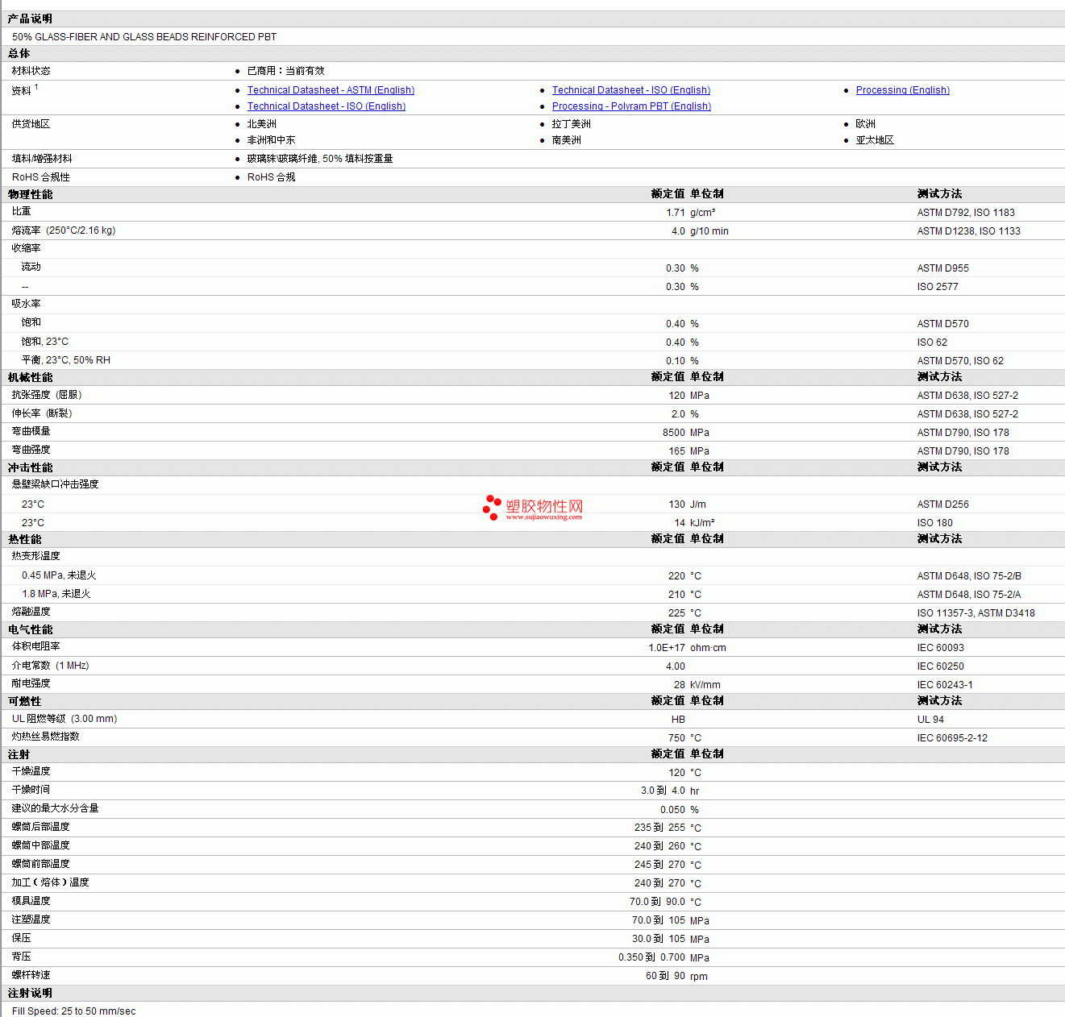This screenshot has width=1065, height=1017.
Task: Click the '玻璃珠\玻璃纤维, 50% 填料按重量' value
Action: point(320,159)
